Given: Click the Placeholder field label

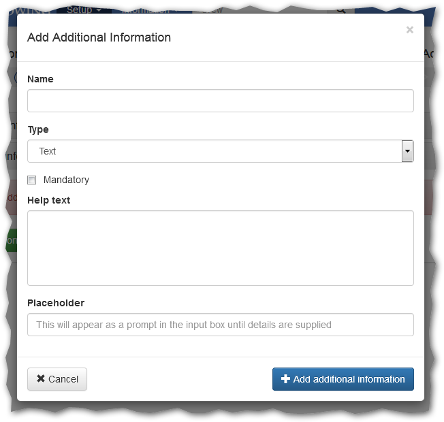Looking at the screenshot, I should [x=56, y=303].
